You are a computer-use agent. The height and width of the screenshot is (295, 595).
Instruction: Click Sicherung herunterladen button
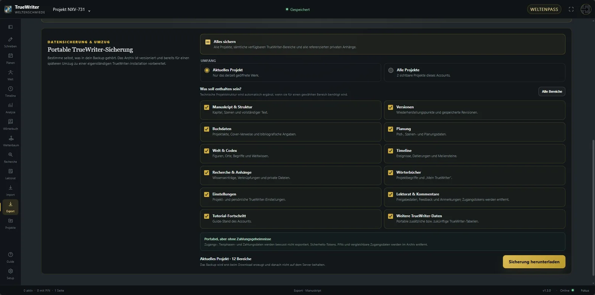coord(534,262)
